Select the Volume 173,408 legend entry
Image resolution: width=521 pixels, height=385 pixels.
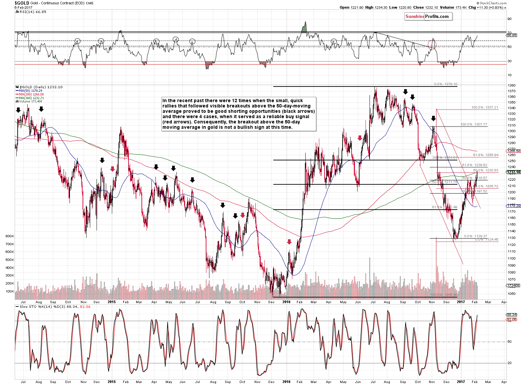pos(28,101)
